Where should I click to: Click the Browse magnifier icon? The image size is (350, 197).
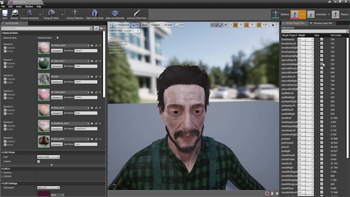point(14,13)
